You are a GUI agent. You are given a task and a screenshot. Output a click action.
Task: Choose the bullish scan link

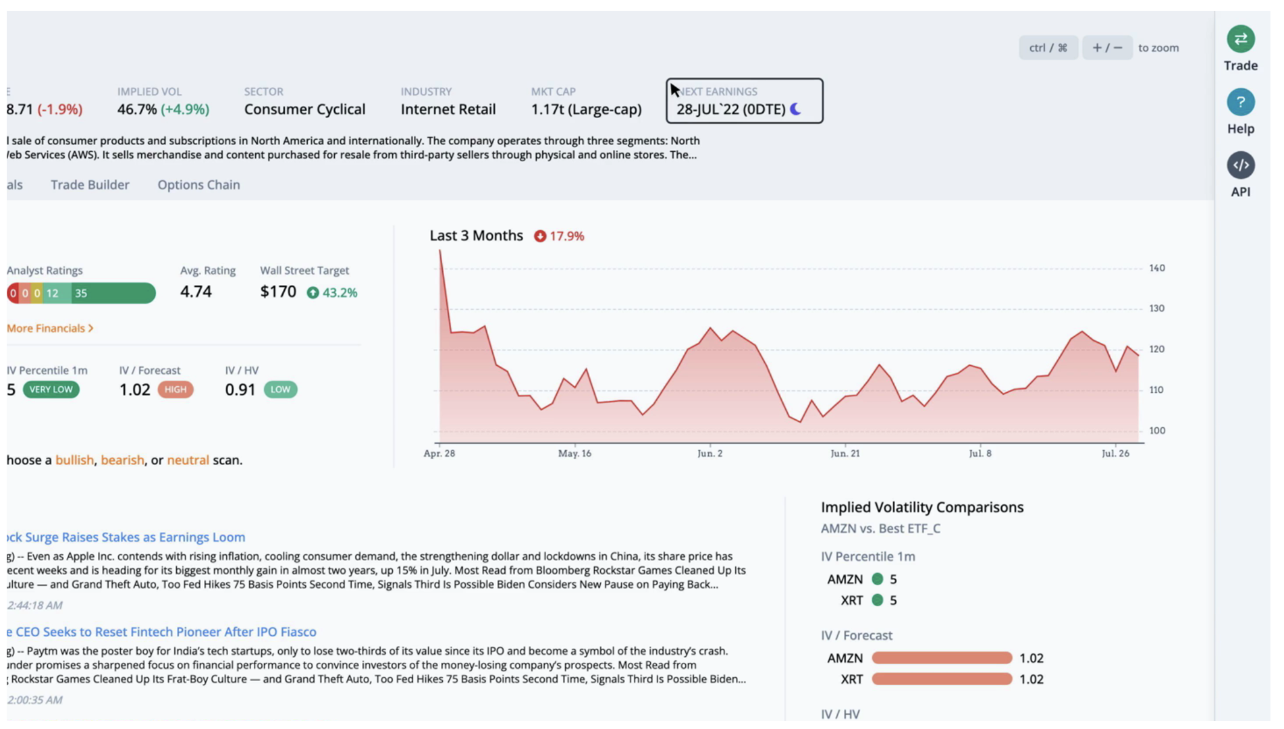(74, 460)
